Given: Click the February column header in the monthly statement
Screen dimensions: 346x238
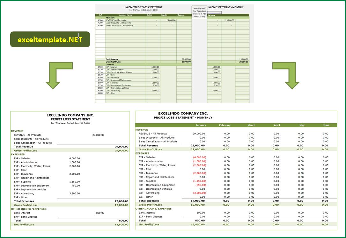Looking at the screenshot, I should (225, 125).
